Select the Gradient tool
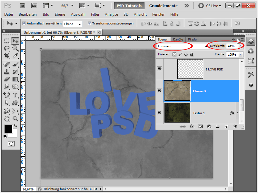The image size is (258, 193). (x=15, y=79)
